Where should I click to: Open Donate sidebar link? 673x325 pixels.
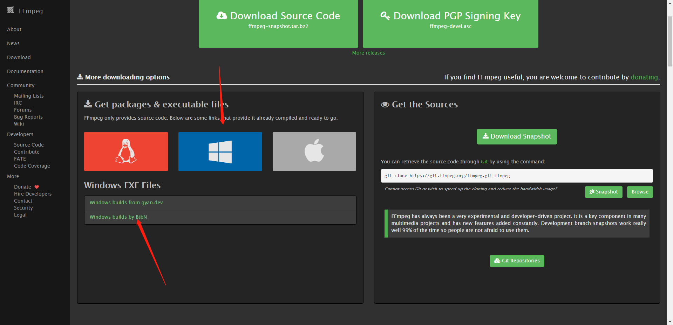22,187
